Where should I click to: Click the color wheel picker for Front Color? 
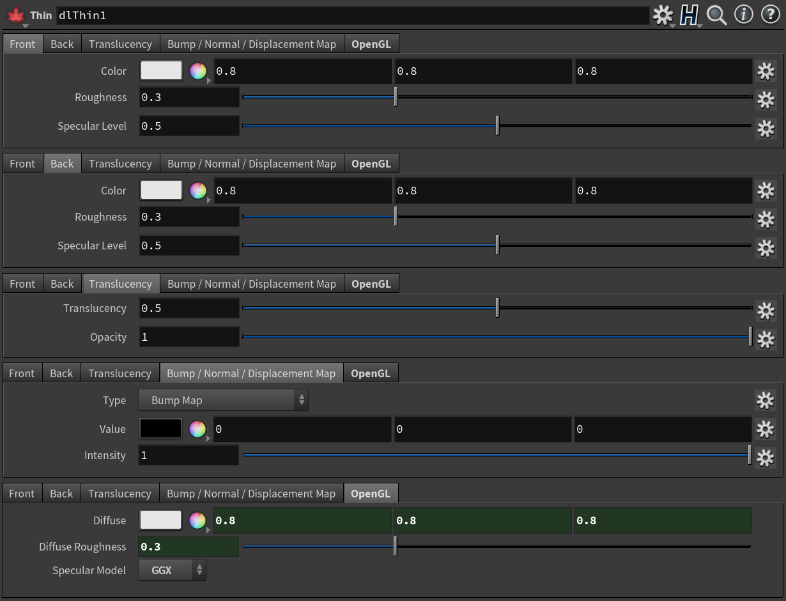[x=198, y=71]
